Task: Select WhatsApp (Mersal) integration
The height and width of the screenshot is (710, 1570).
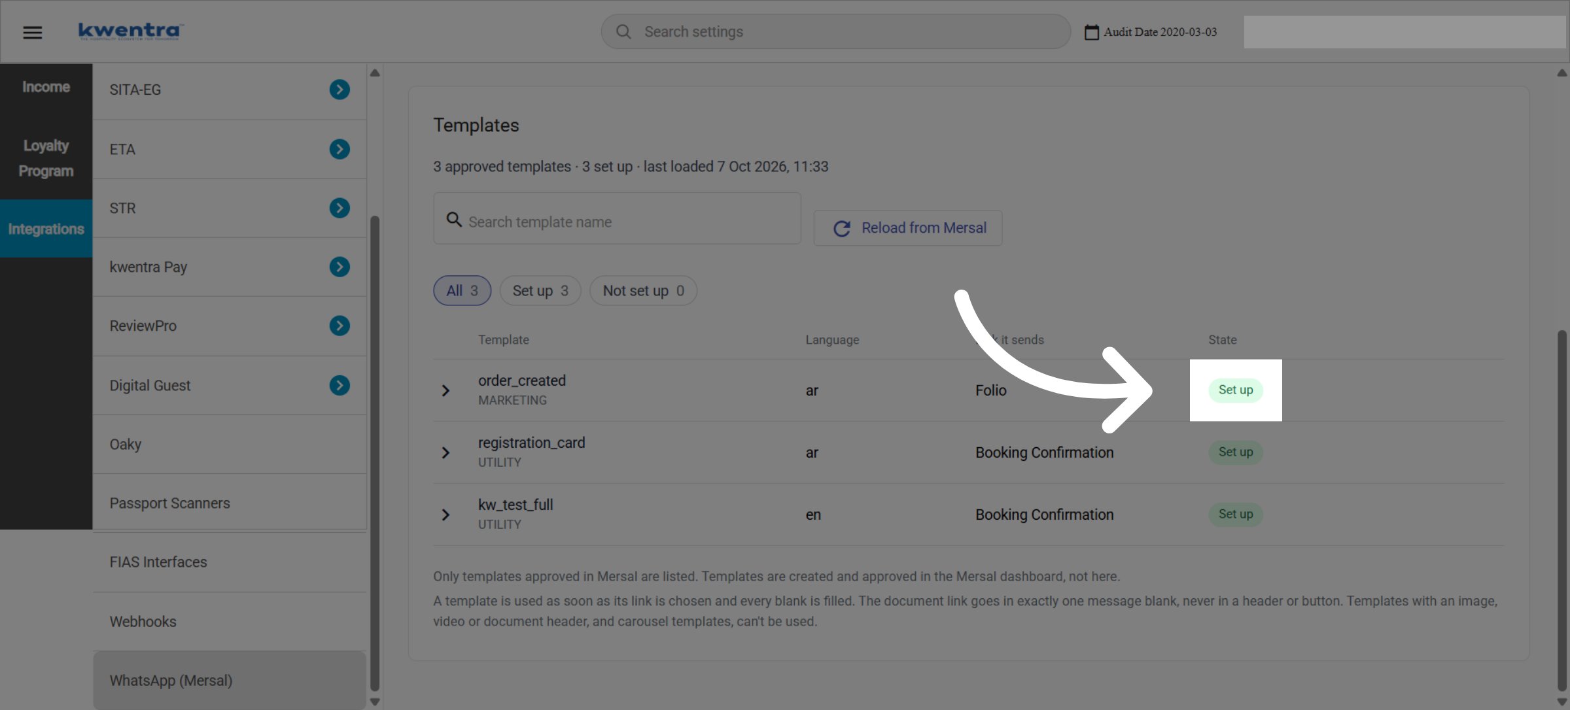Action: 230,681
